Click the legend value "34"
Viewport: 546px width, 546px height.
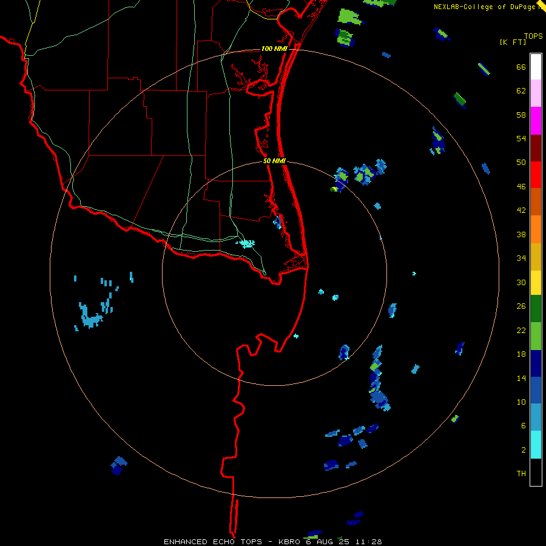(x=521, y=258)
